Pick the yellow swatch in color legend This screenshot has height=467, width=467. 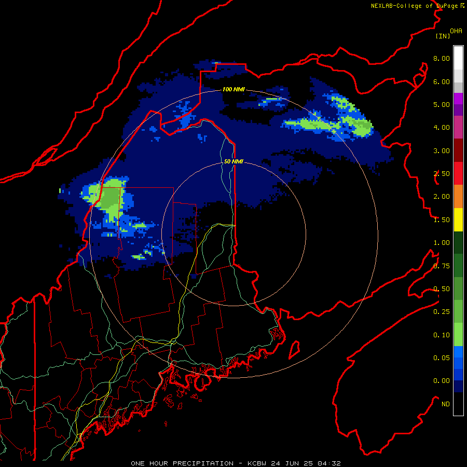click(x=458, y=220)
